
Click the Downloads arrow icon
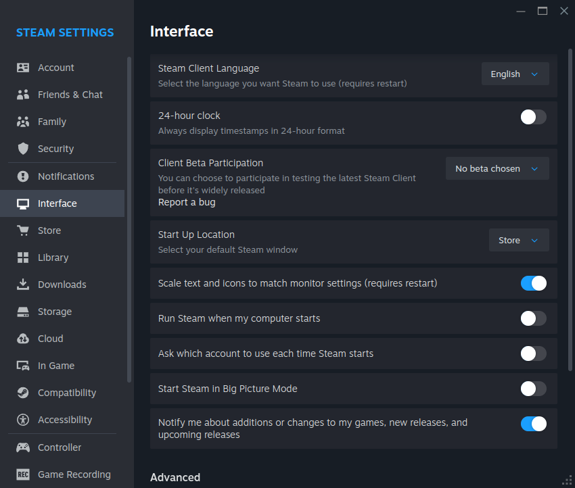click(23, 285)
